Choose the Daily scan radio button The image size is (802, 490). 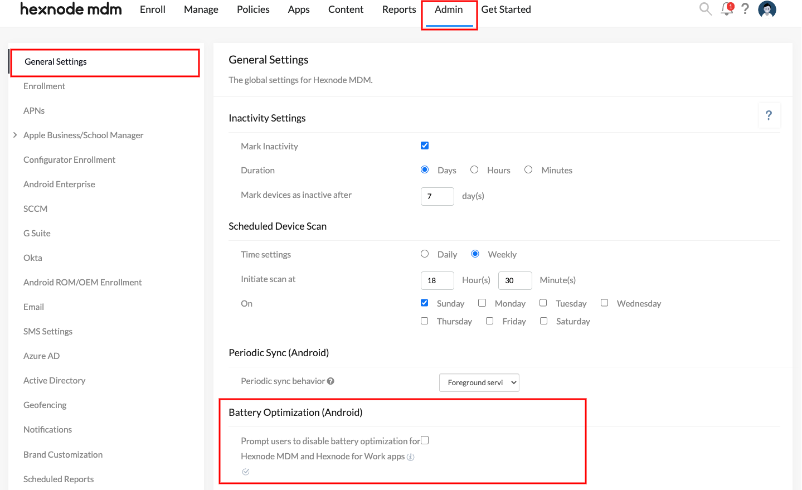click(x=425, y=254)
